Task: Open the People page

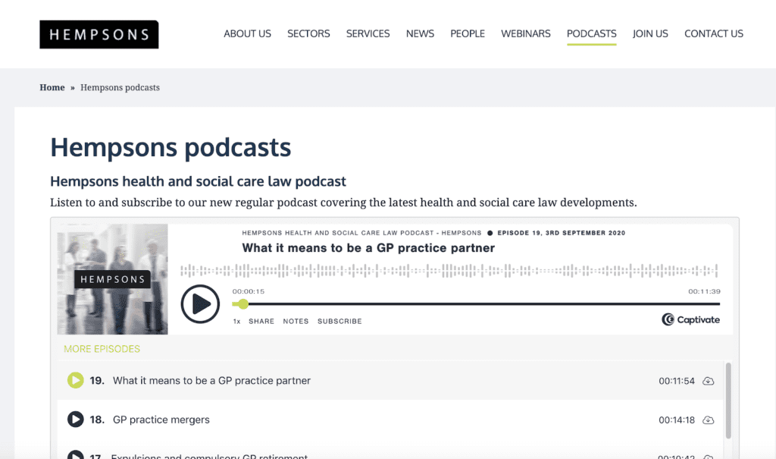Action: (x=468, y=33)
